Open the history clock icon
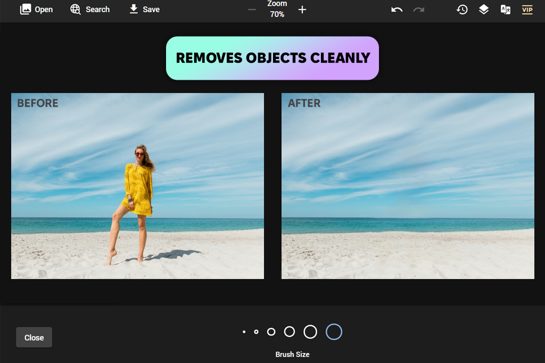545x363 pixels. coord(462,10)
